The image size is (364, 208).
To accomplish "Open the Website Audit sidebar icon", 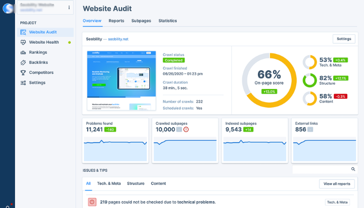I will (x=23, y=32).
